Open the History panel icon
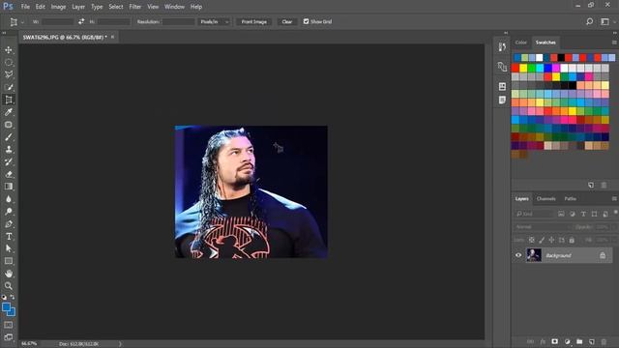Screen dimensions: 619x348 click(502, 47)
